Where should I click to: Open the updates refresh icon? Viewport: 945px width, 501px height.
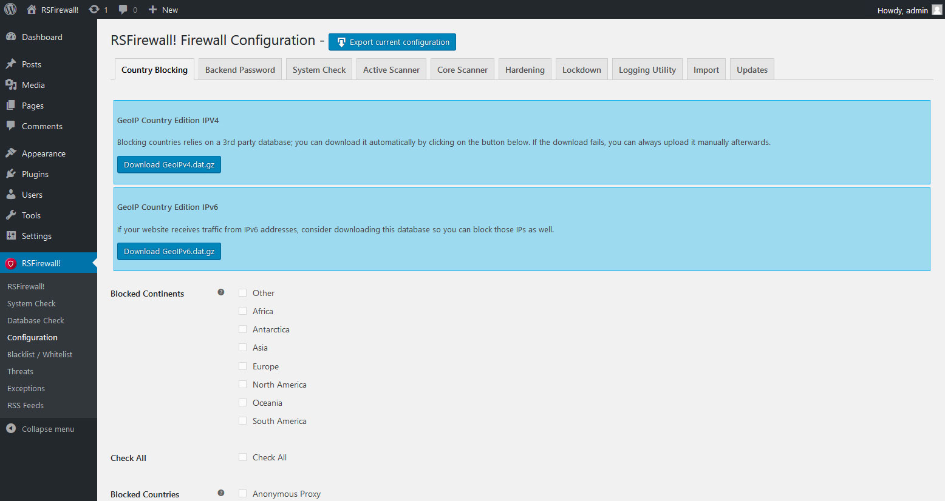[x=94, y=9]
